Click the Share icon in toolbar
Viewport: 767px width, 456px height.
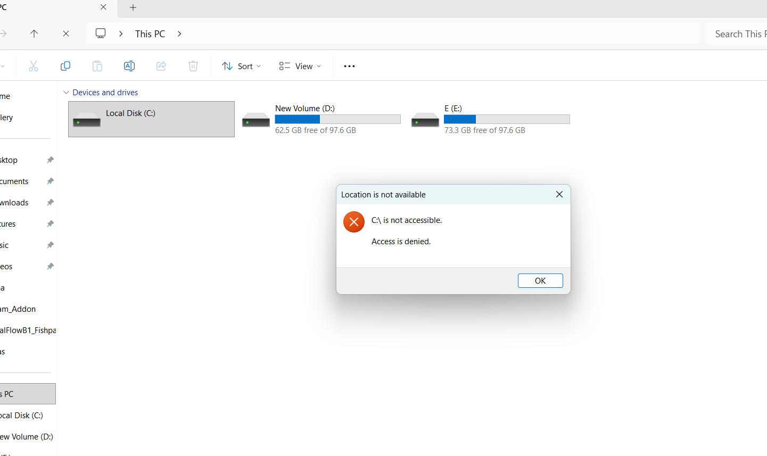161,66
